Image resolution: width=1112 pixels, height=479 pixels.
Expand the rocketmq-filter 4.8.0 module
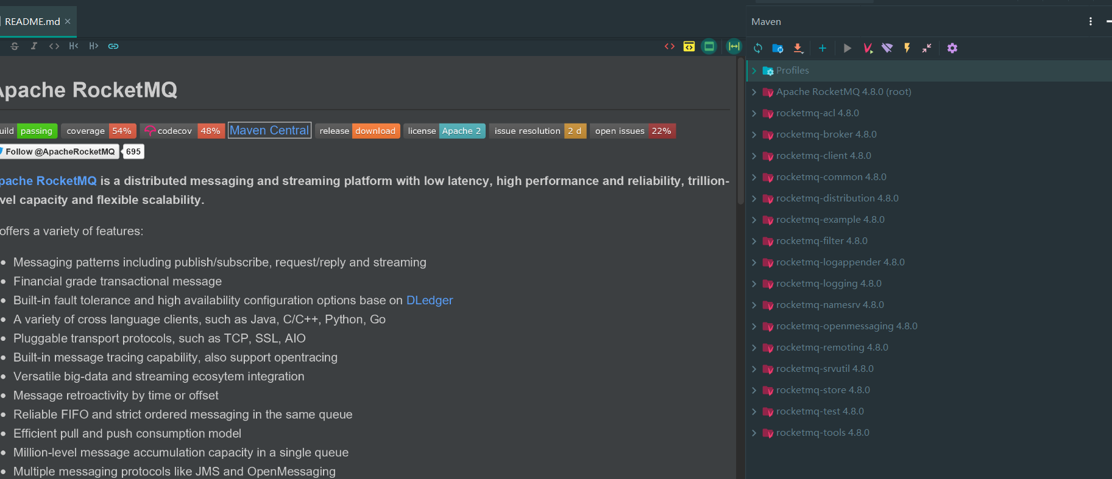point(754,241)
